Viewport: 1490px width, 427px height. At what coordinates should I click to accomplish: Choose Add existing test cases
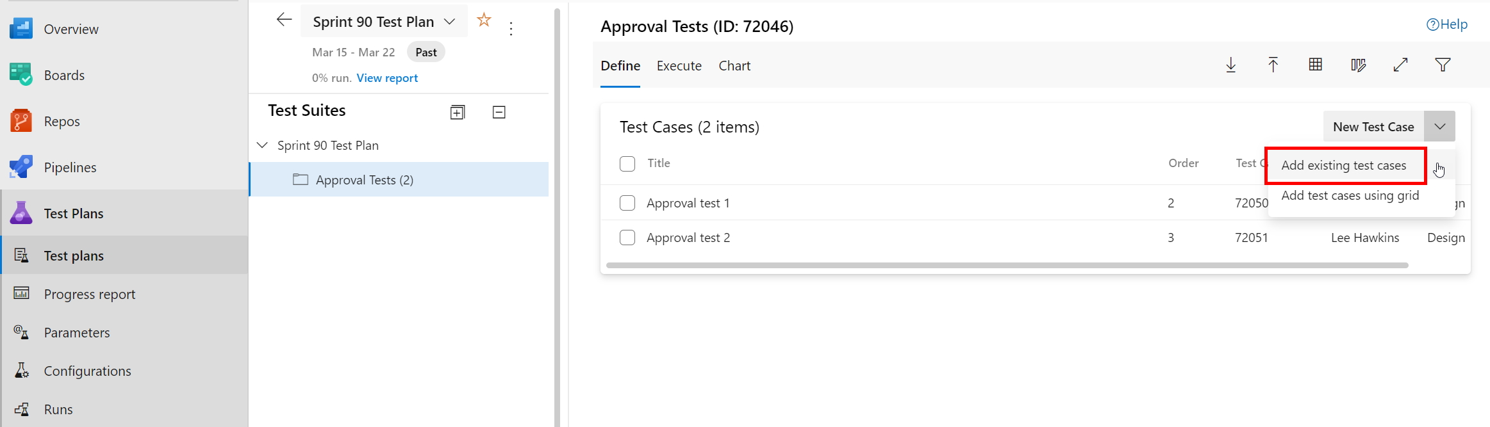coord(1343,165)
